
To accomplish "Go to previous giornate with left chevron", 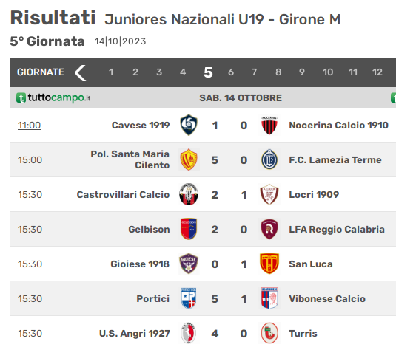I will (81, 72).
